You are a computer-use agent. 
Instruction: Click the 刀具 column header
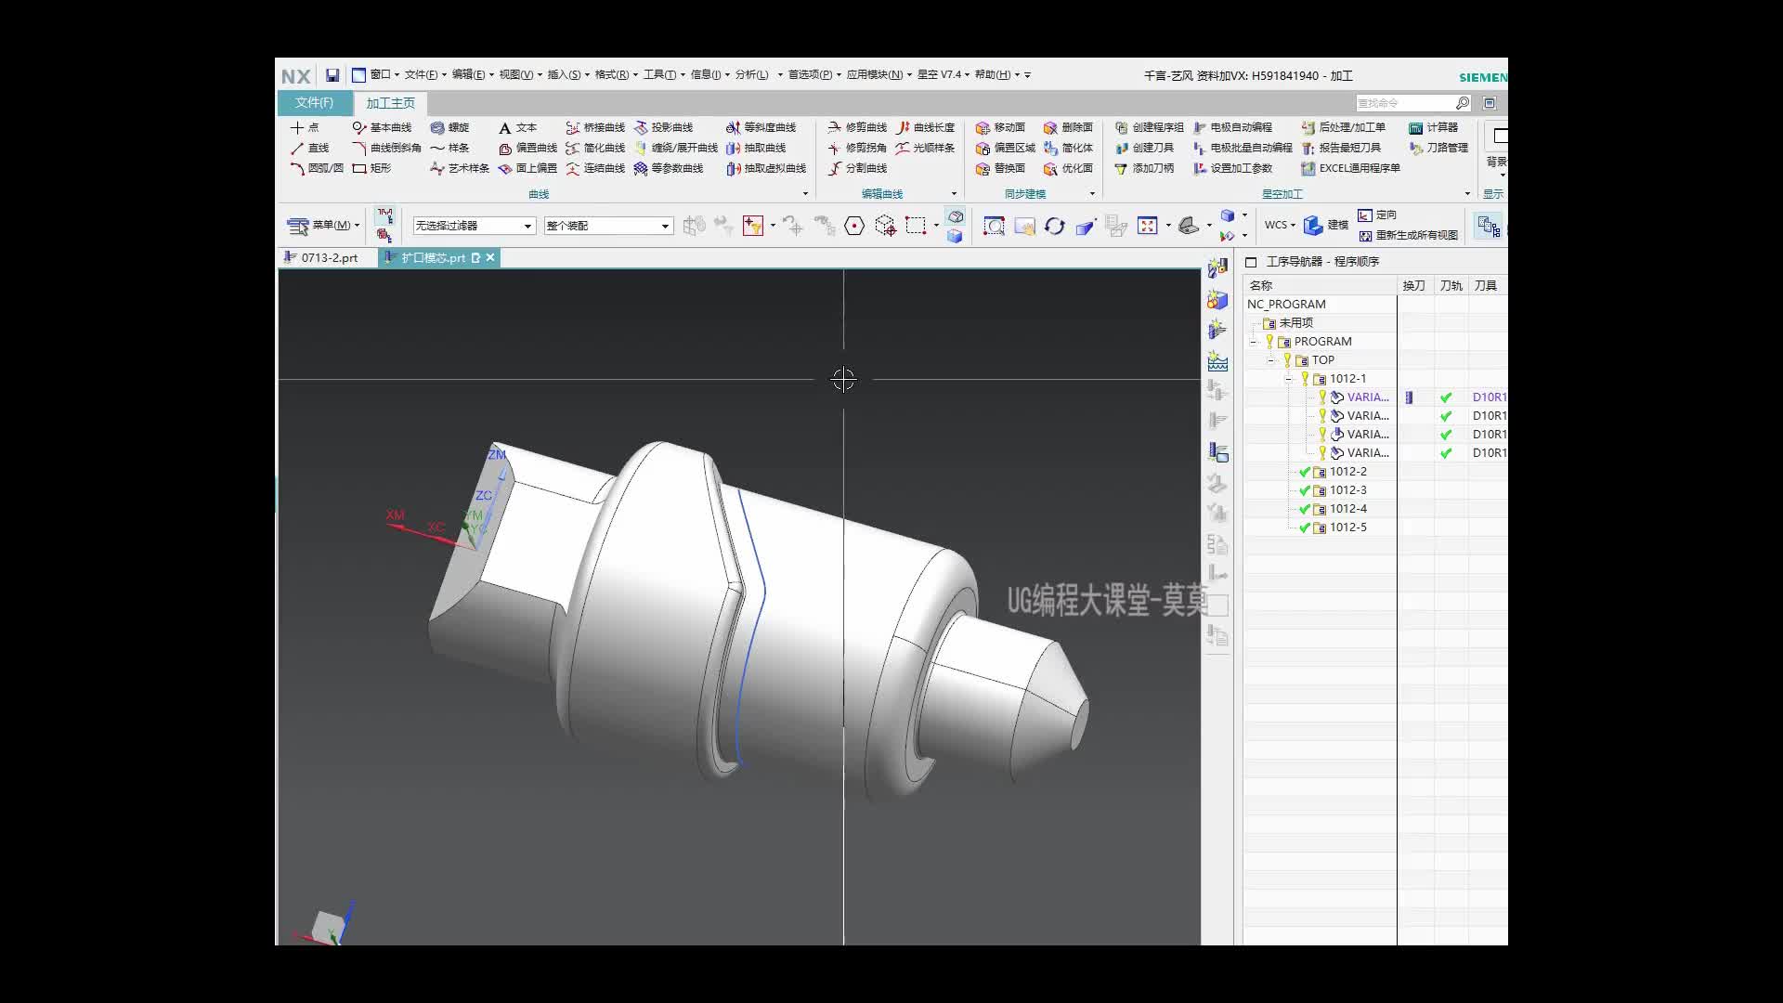[1486, 286]
